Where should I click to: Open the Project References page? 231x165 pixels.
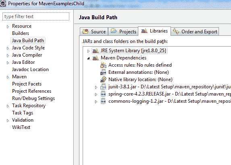coord(31,91)
